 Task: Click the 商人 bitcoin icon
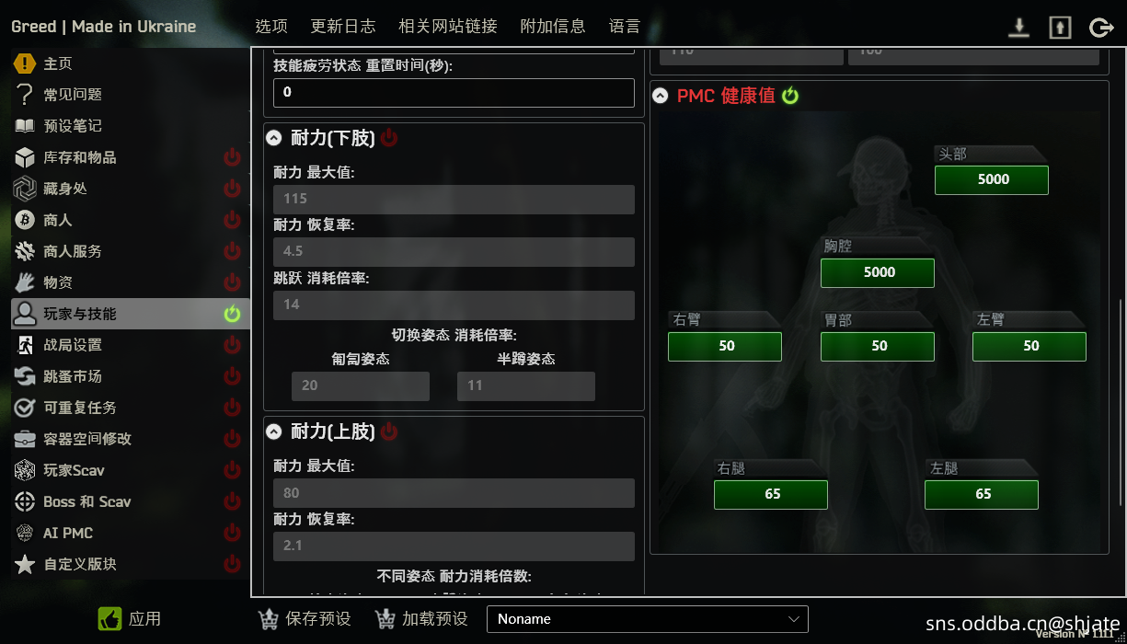click(x=25, y=220)
